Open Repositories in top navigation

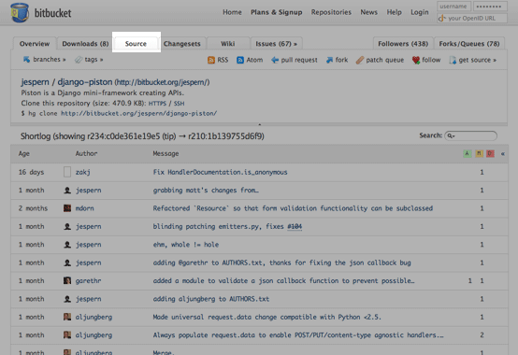[x=331, y=12]
